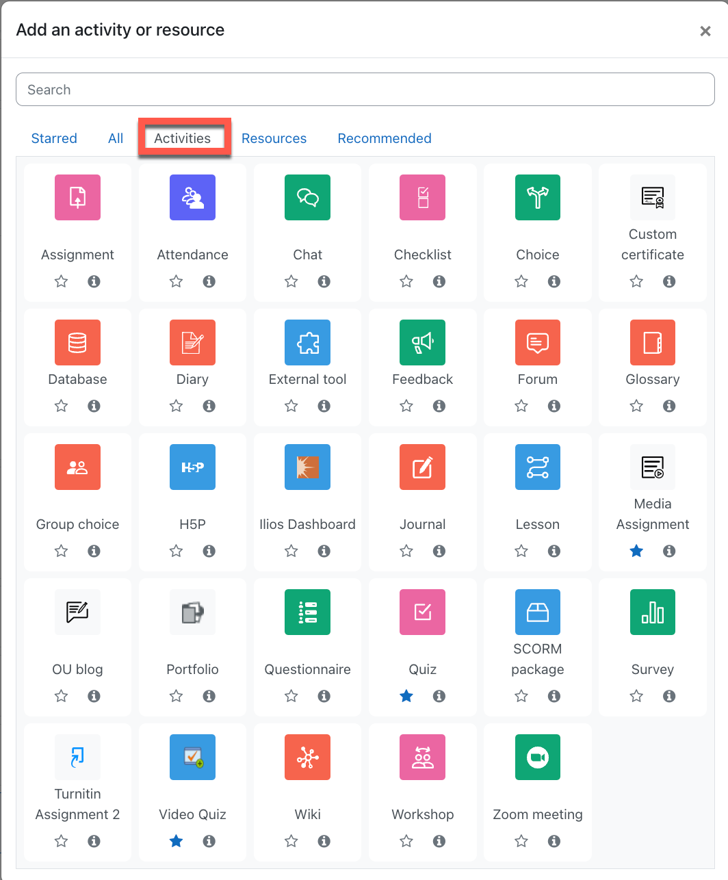The width and height of the screenshot is (728, 880).
Task: Show information about the Glossary activity
Action: tap(669, 406)
